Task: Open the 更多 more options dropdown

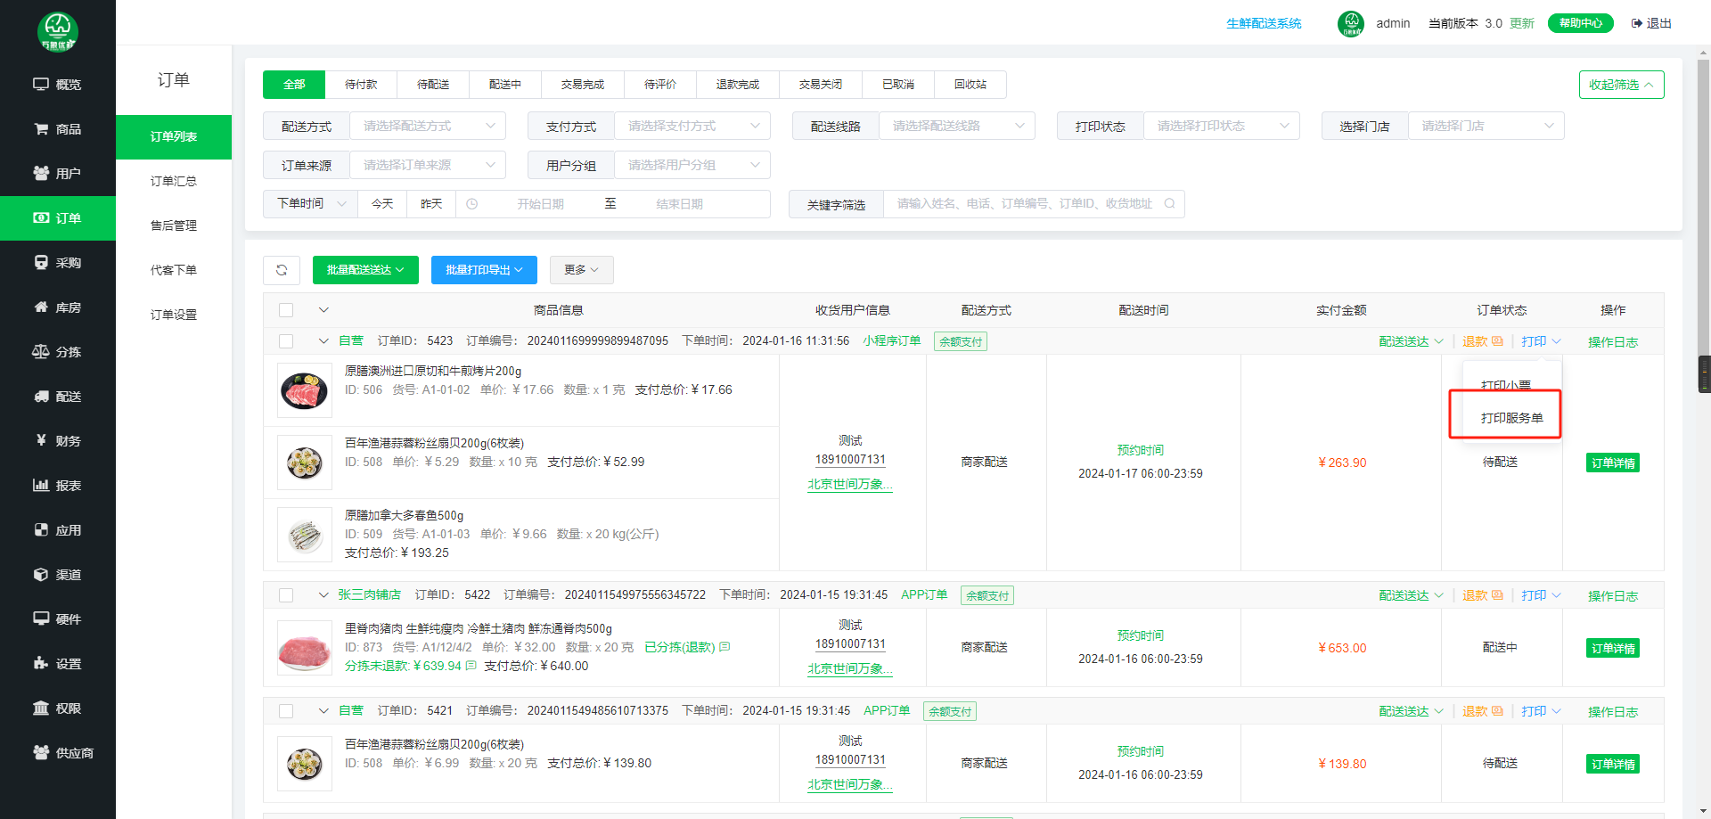Action: (581, 270)
